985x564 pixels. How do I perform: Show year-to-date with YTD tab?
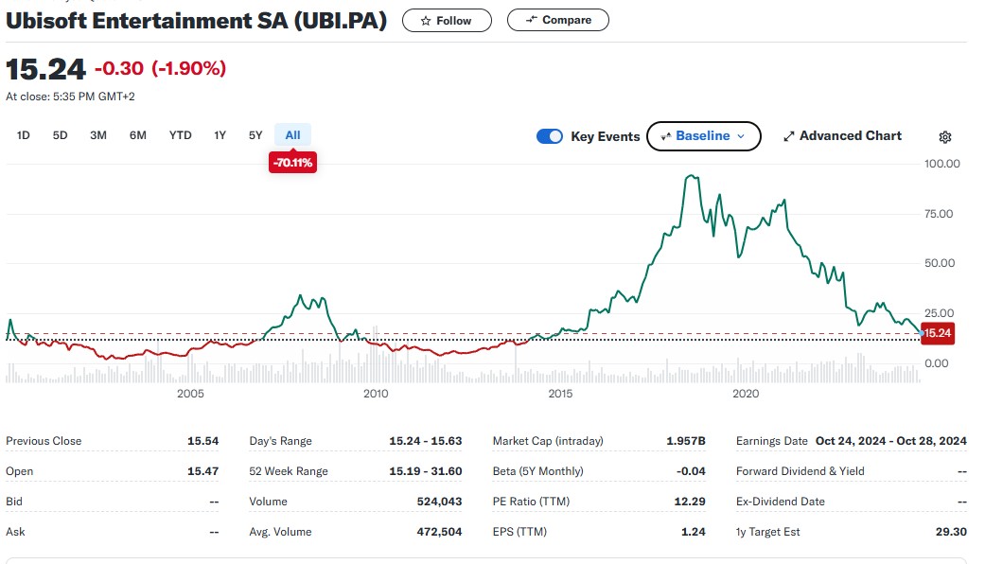[x=180, y=135]
